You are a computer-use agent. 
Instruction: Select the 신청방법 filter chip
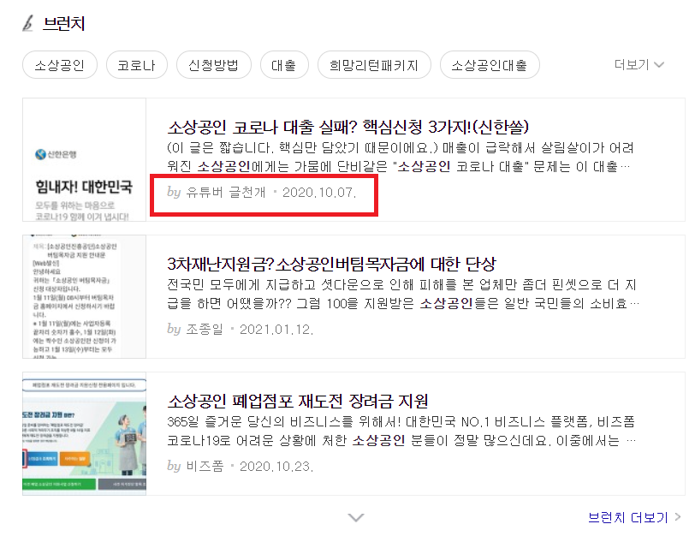click(213, 63)
